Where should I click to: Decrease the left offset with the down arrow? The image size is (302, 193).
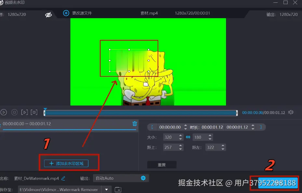click(223, 149)
